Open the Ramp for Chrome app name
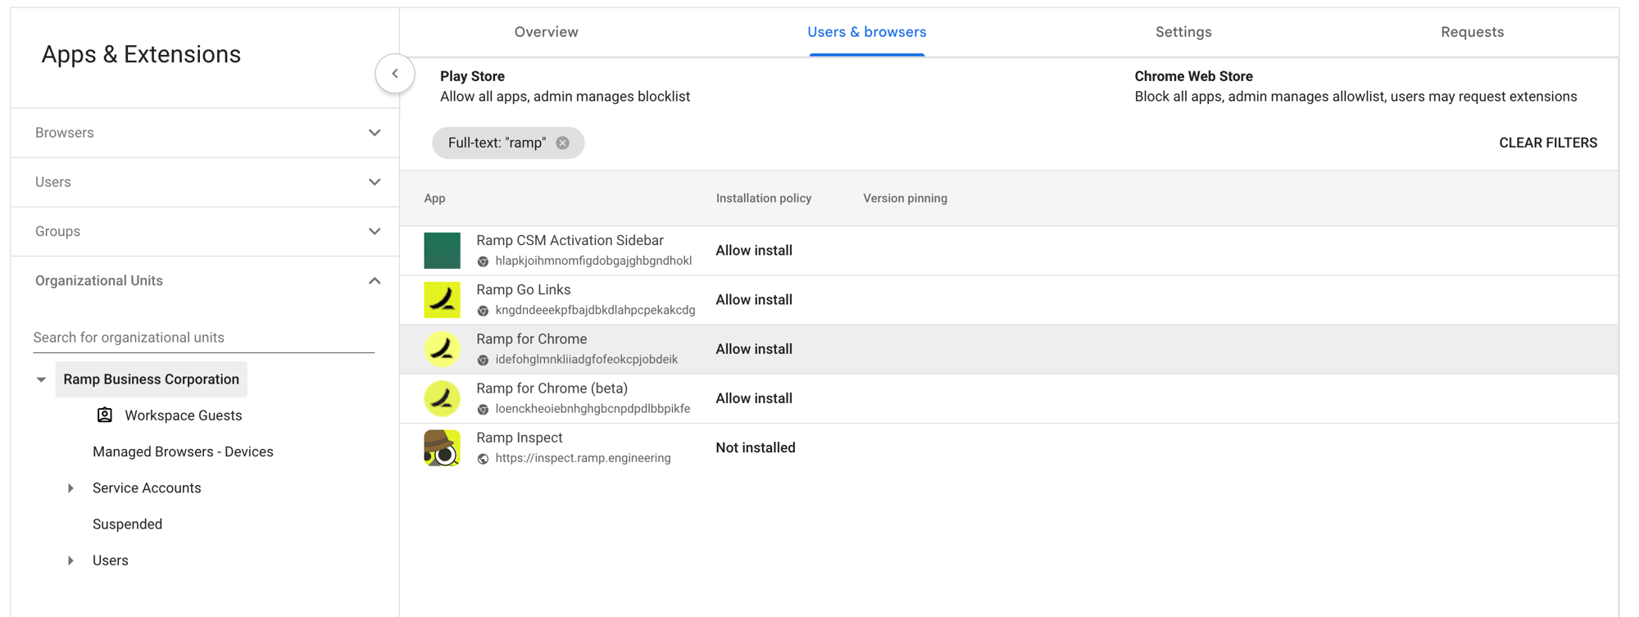The image size is (1639, 617). pos(532,338)
